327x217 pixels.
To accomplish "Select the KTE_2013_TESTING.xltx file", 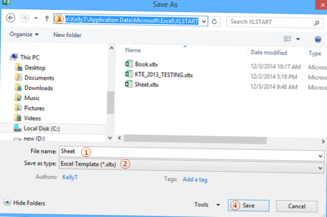I will (164, 75).
